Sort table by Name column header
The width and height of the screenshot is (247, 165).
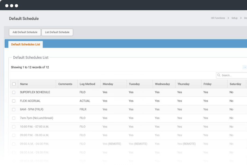24,84
